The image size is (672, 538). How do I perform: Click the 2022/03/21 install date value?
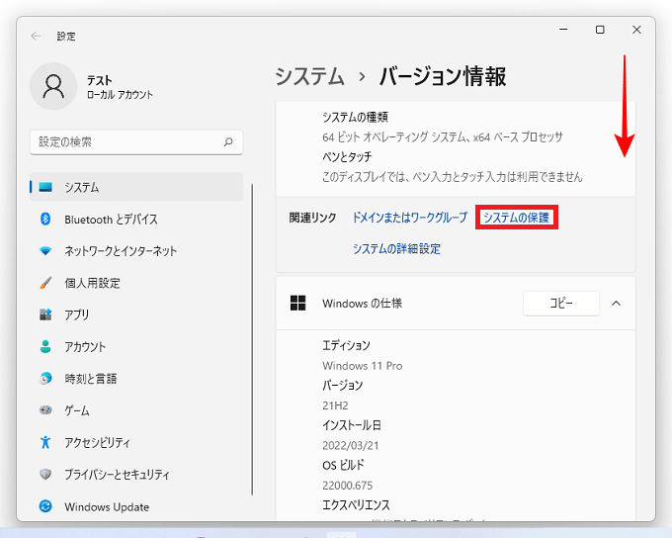351,445
